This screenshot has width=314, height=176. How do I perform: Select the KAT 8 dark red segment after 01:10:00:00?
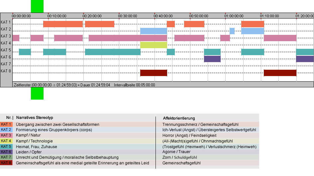click(x=280, y=73)
